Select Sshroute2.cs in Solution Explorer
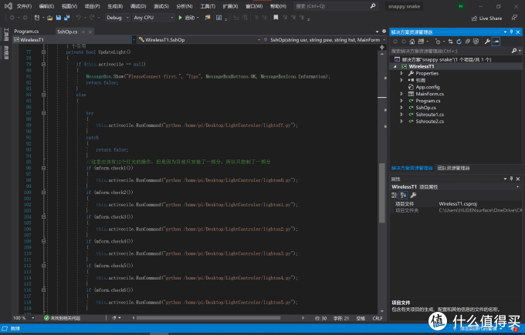Image resolution: width=525 pixels, height=335 pixels. pyautogui.click(x=429, y=121)
